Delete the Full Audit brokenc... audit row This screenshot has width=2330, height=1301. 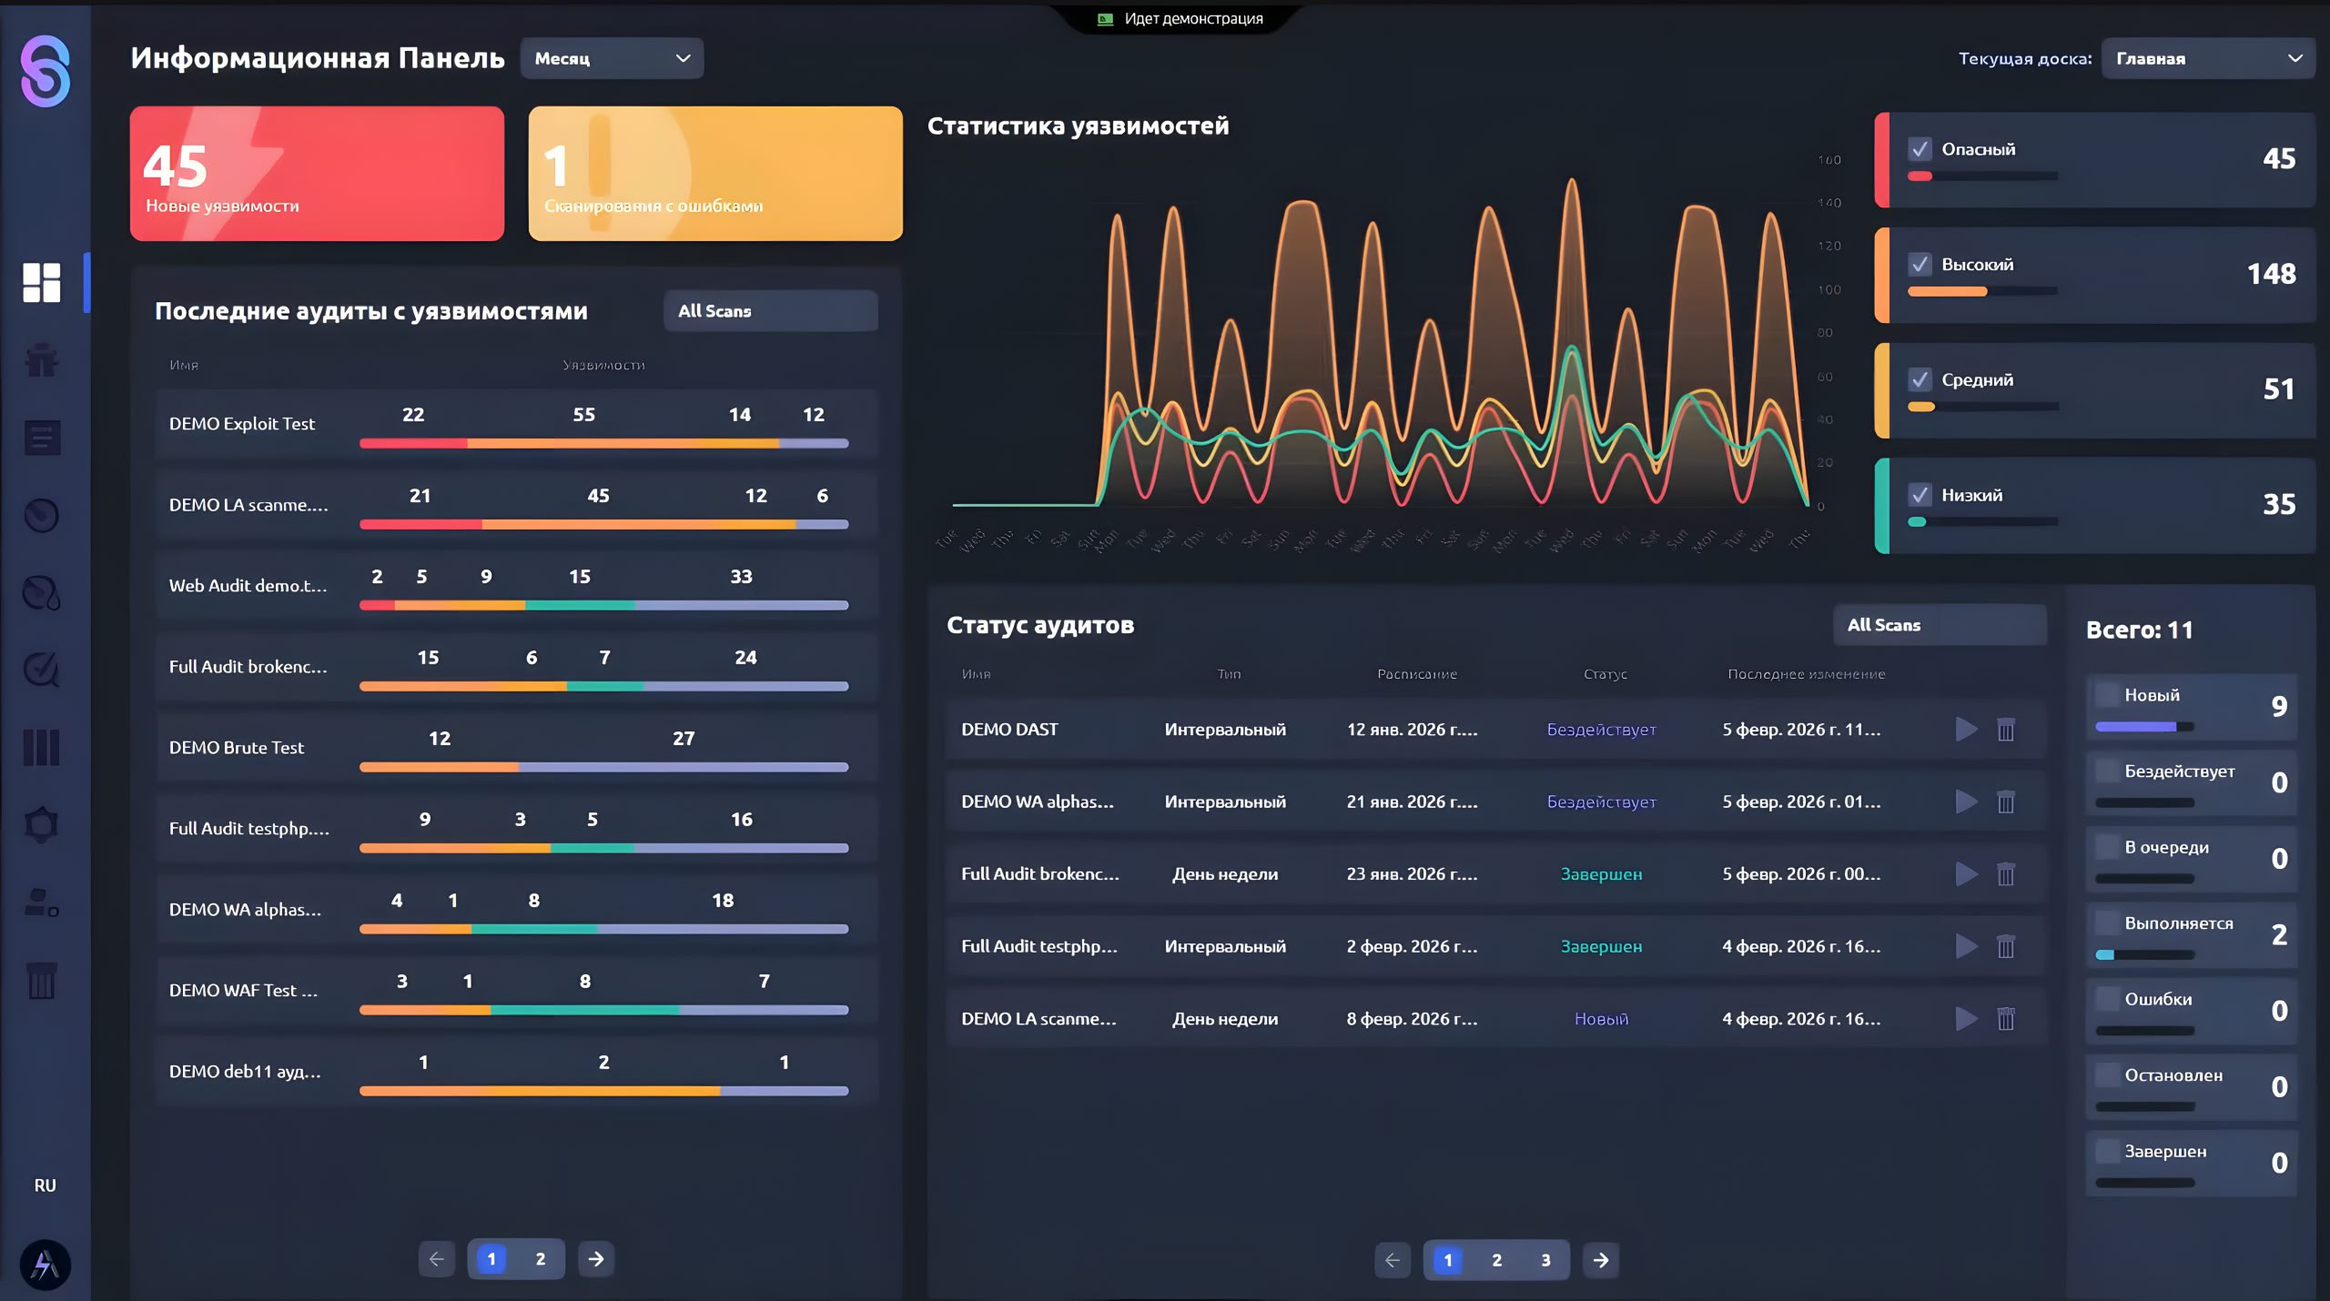tap(2005, 874)
